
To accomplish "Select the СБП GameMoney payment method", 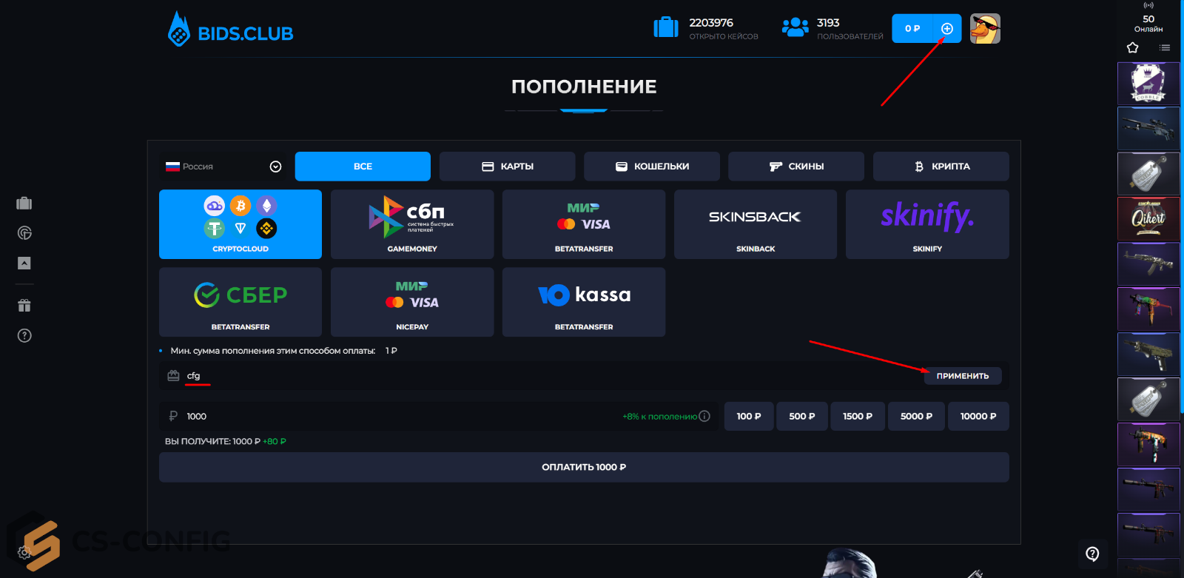I will (x=412, y=224).
